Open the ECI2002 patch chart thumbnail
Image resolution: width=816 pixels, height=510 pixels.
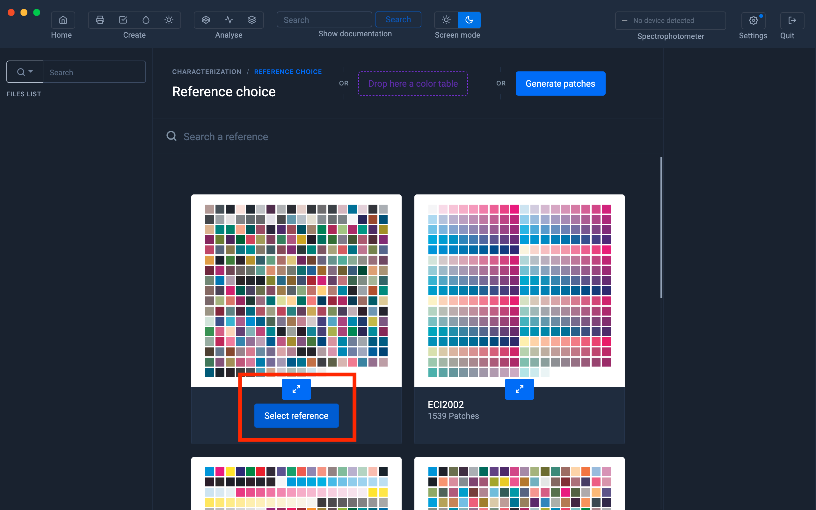click(519, 290)
